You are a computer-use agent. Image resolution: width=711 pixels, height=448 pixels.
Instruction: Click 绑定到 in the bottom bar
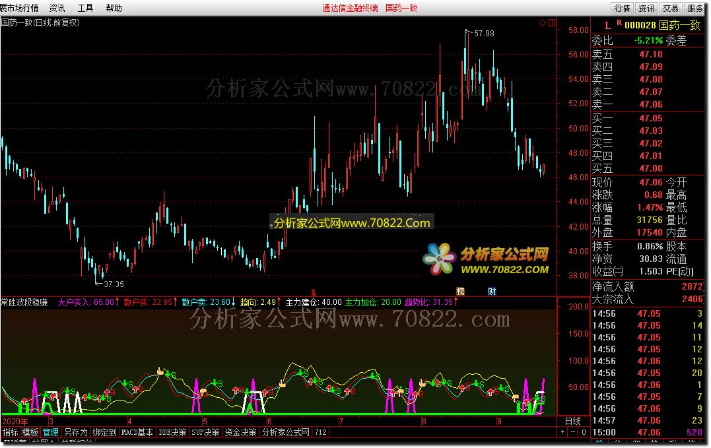104,432
